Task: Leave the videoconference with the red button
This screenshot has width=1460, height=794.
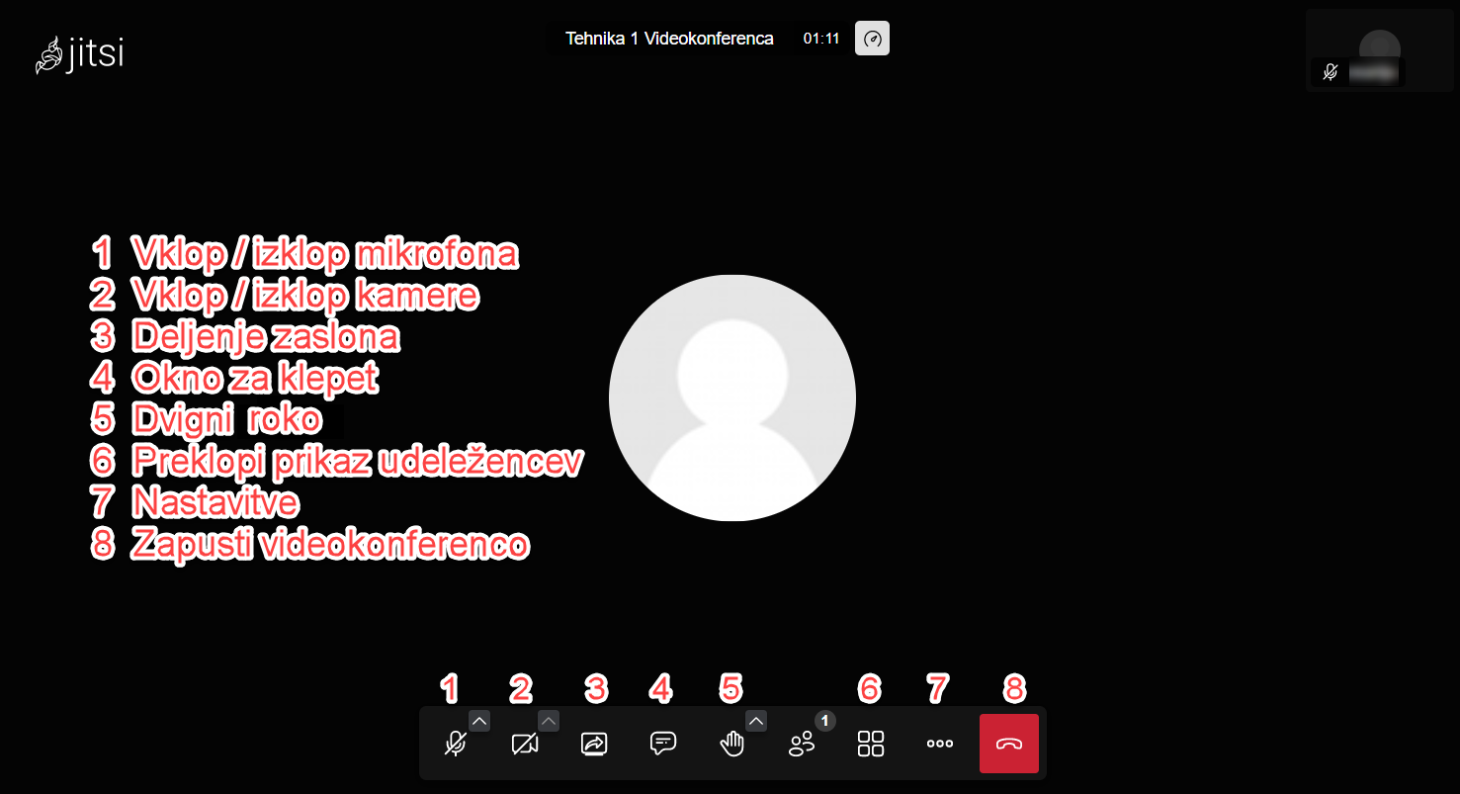Action: click(x=1008, y=744)
